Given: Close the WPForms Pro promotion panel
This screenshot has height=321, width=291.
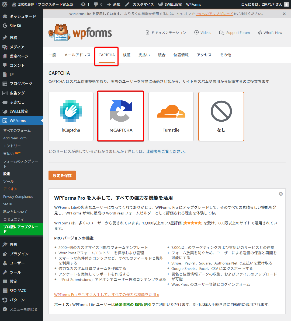Looking at the screenshot, I should 281,194.
